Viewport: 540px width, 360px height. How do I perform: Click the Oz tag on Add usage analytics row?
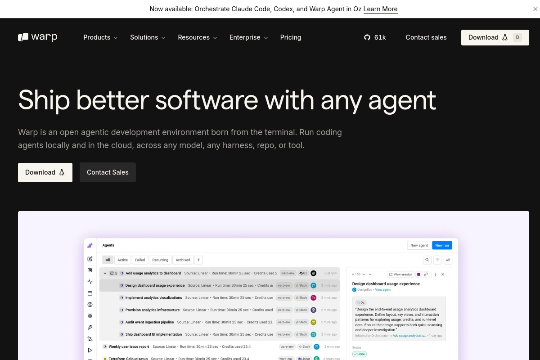click(x=303, y=273)
